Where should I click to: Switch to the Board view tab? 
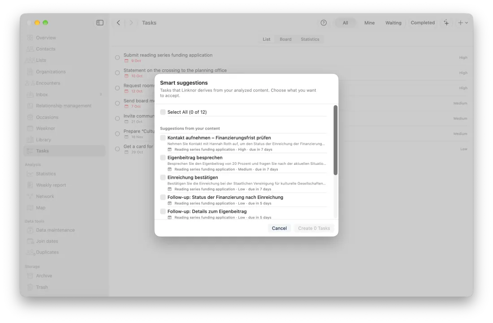285,39
